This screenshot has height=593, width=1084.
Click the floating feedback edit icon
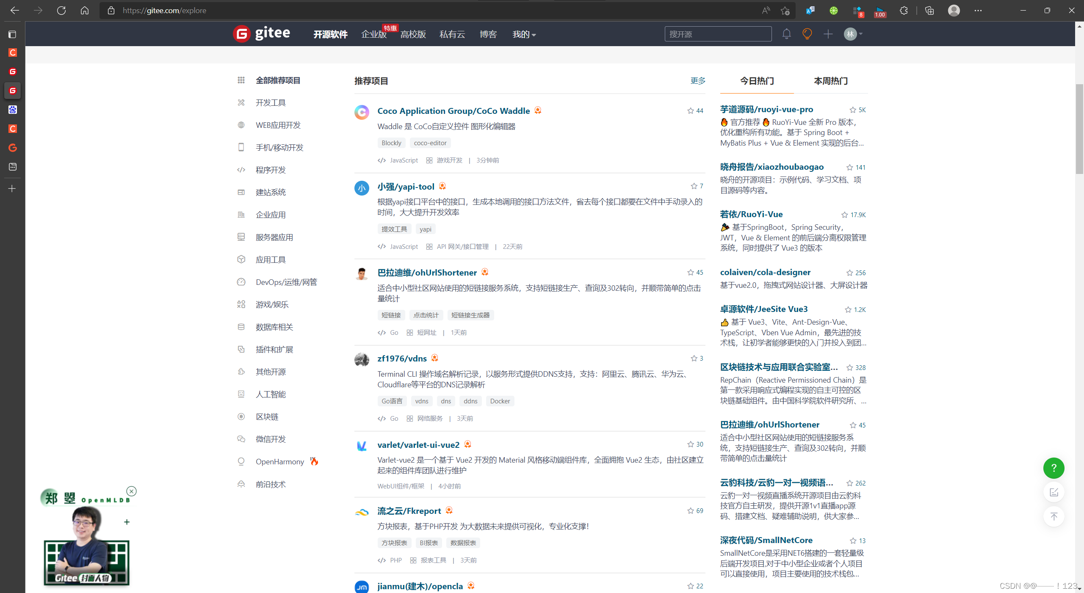(x=1054, y=492)
